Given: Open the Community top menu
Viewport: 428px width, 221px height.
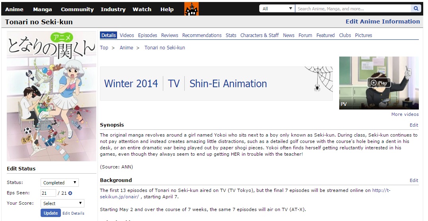Looking at the screenshot, I should coord(77,9).
